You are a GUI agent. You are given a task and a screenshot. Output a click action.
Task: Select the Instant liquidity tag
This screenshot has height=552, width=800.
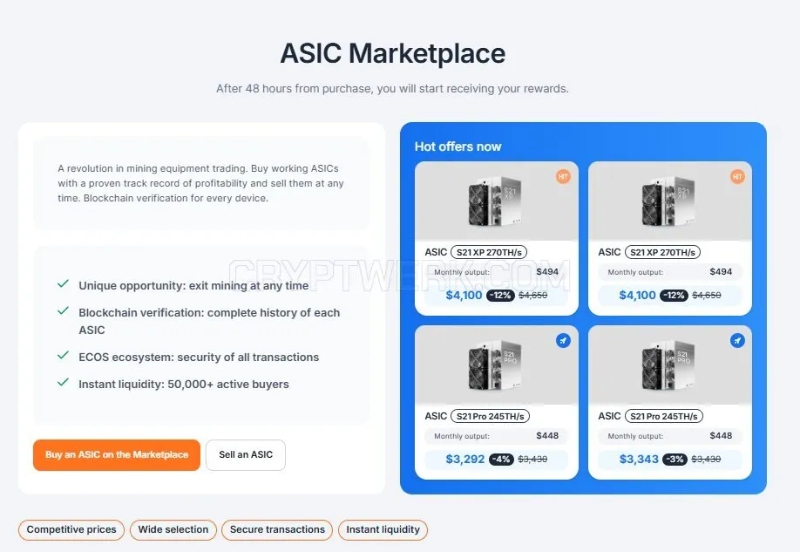[383, 530]
